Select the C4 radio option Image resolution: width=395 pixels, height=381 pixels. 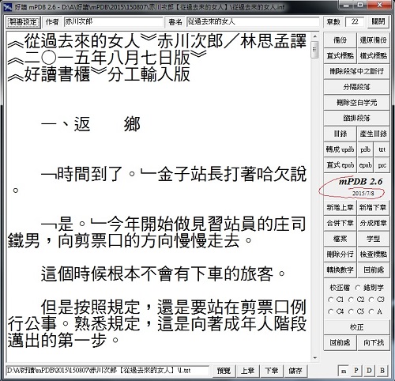[336, 311]
